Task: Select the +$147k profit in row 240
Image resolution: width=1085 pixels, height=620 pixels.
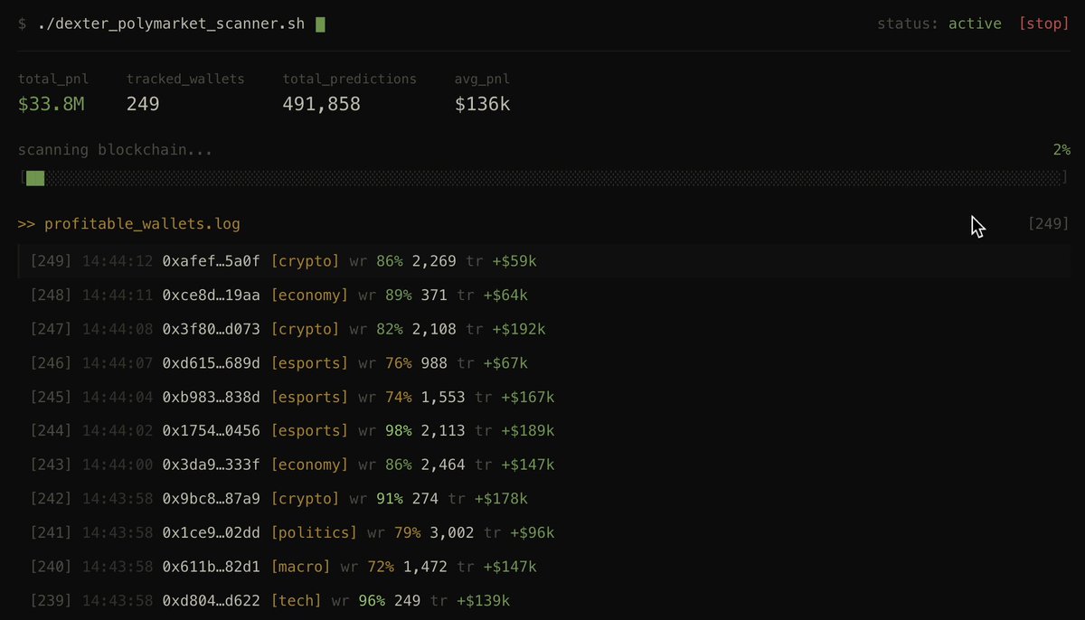Action: [510, 567]
